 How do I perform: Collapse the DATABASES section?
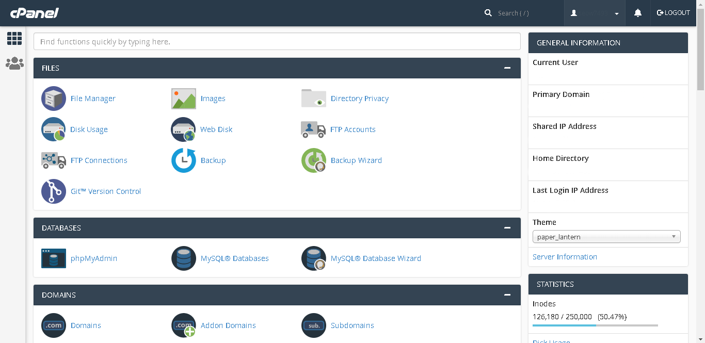coord(507,228)
